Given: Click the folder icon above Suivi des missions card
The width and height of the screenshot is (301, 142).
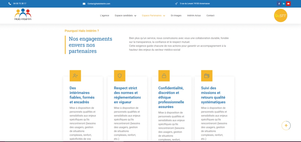Looking at the screenshot, I should [207, 76].
